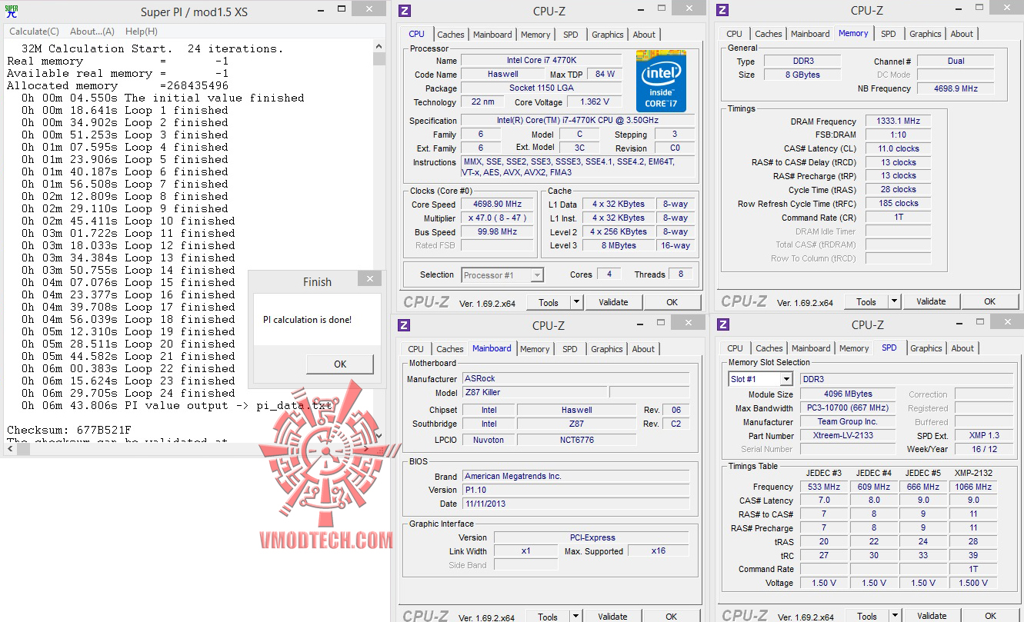1024x622 pixels.
Task: Open the Memory tab in the Mainboard tab window
Action: tap(535, 349)
